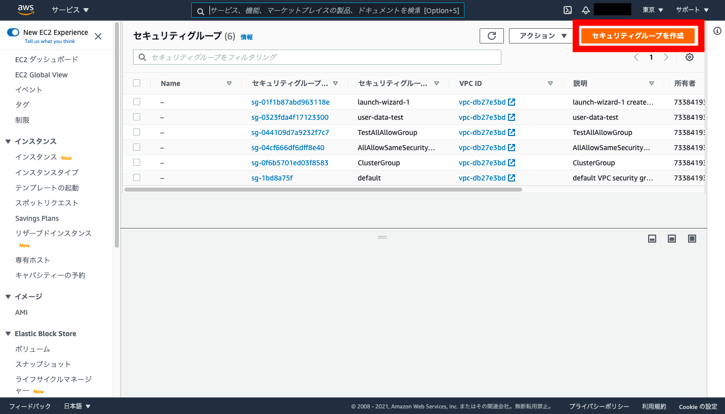Image resolution: width=725 pixels, height=414 pixels.
Task: Go to the next page arrow
Action: pyautogui.click(x=666, y=57)
